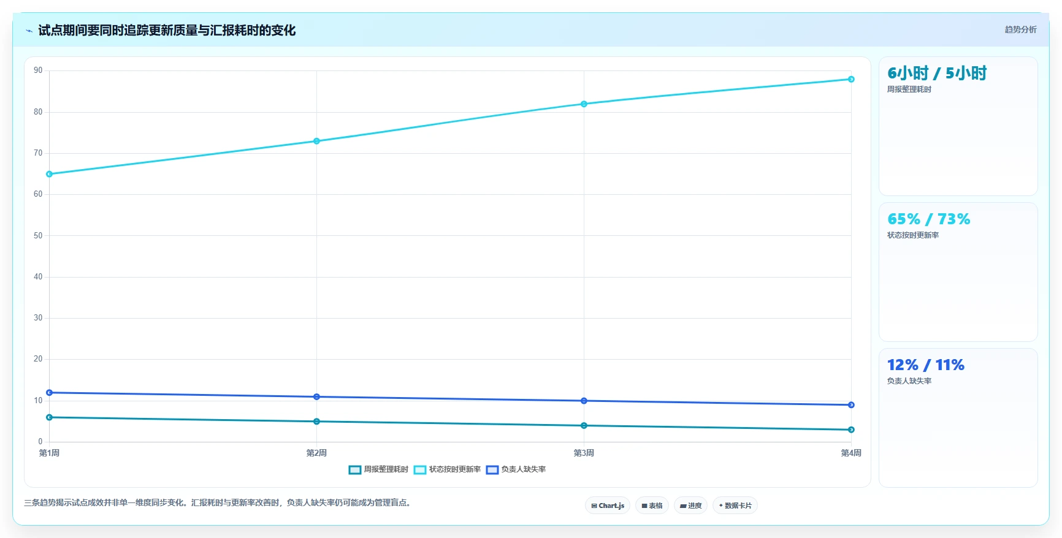Click the 趋势分析 tag in the header
Screen dimensions: 1062x538
[x=1020, y=29]
